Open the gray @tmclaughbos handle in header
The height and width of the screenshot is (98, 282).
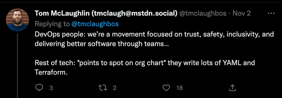(x=203, y=13)
